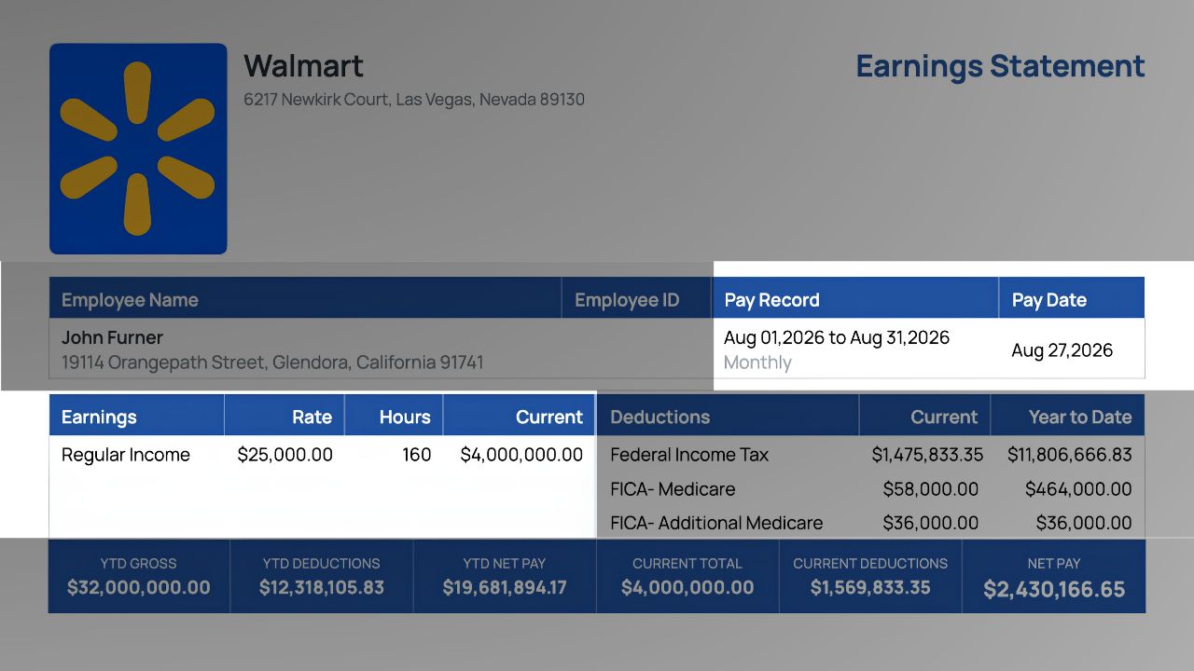Select the $2,430,166.65 net pay amount
Screen dimensions: 1194x671
(x=1054, y=589)
